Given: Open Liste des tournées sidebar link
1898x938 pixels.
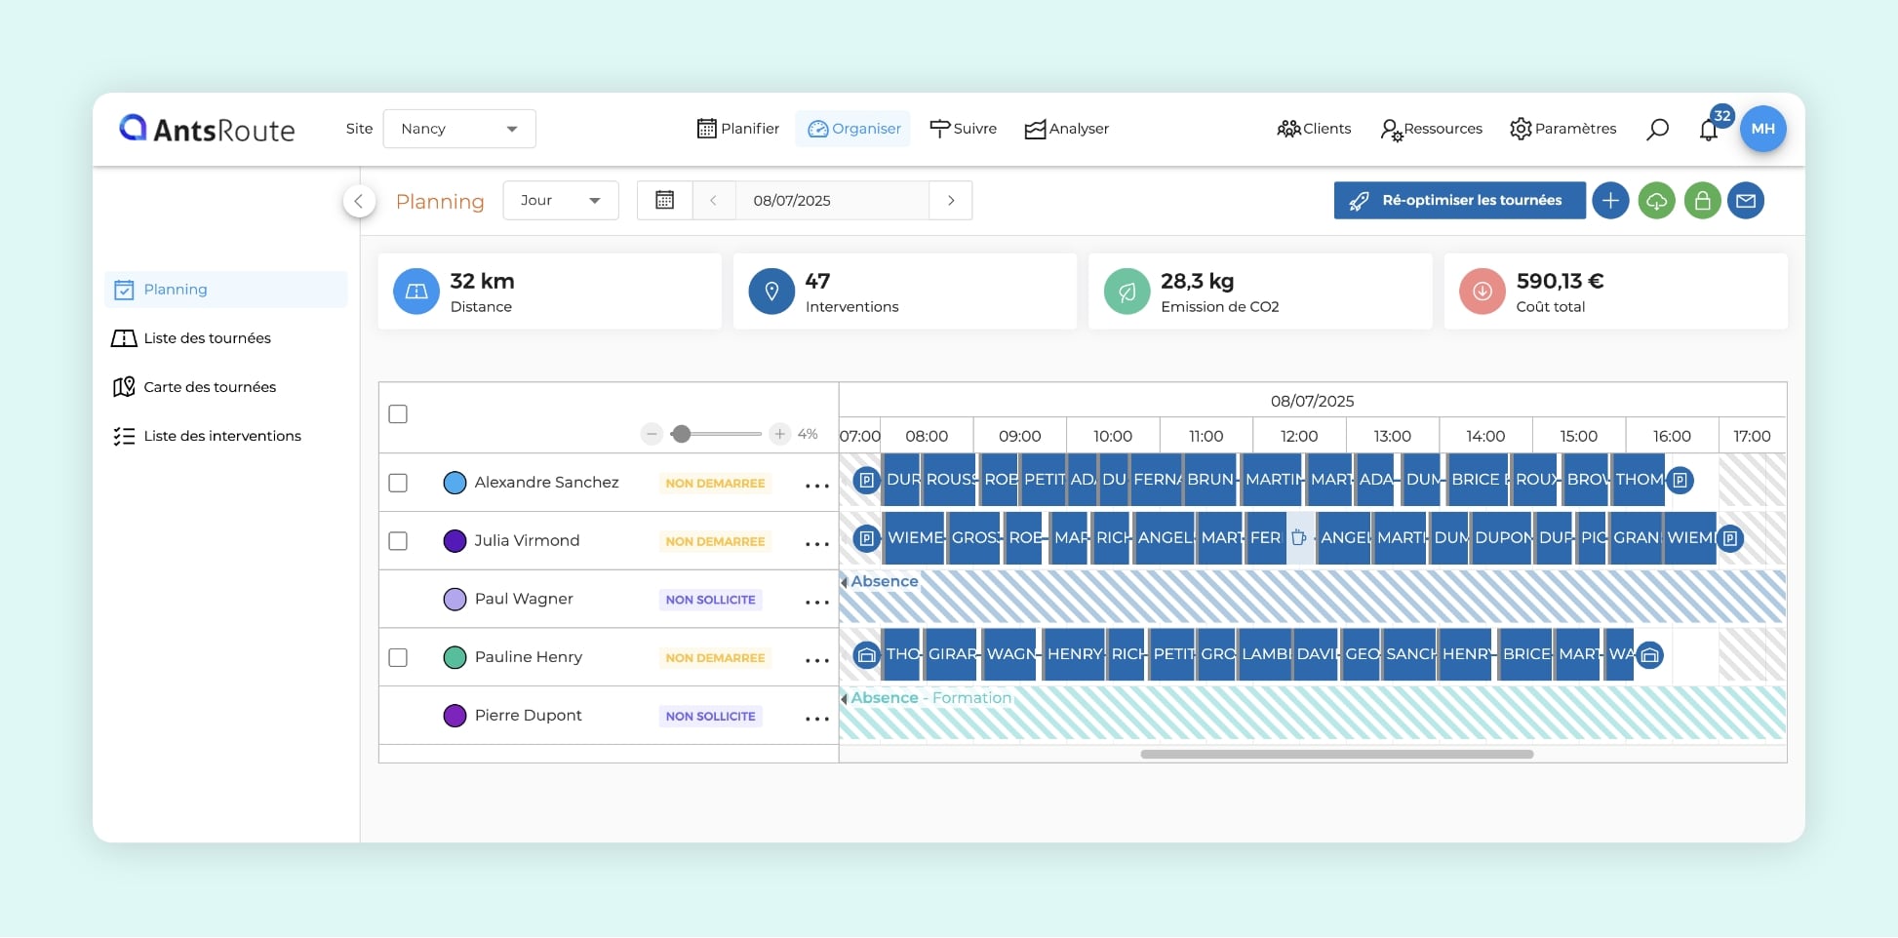Looking at the screenshot, I should (192, 338).
